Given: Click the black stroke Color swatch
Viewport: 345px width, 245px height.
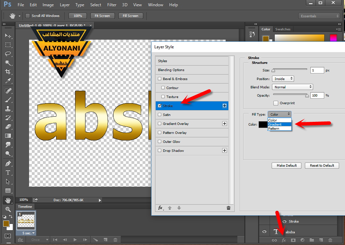Looking at the screenshot, I should pos(263,125).
